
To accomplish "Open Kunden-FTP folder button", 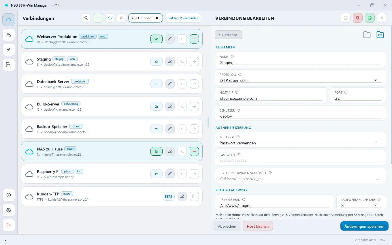I will click(194, 196).
